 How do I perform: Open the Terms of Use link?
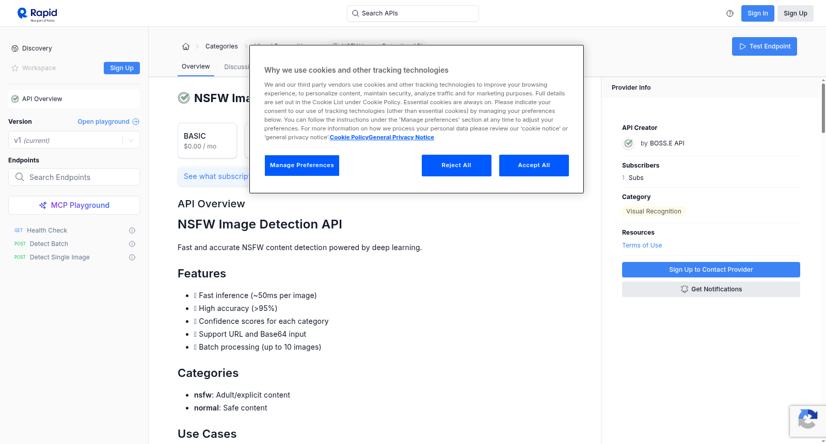click(642, 245)
